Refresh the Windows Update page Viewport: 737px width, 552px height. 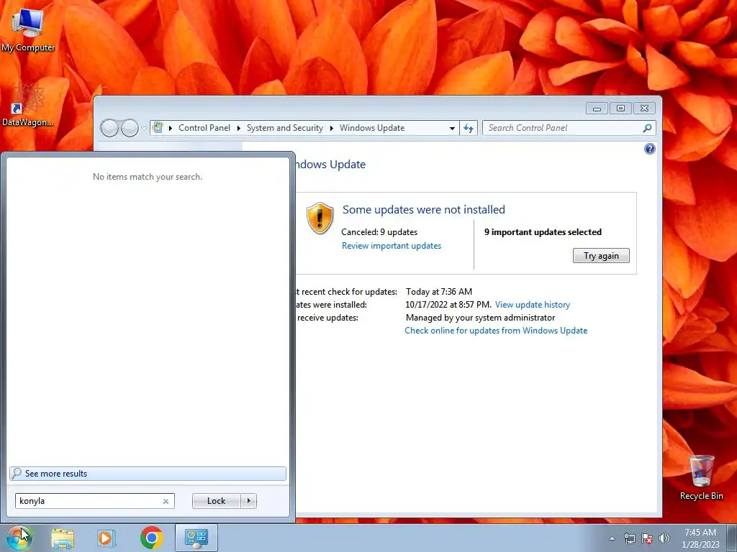(469, 128)
